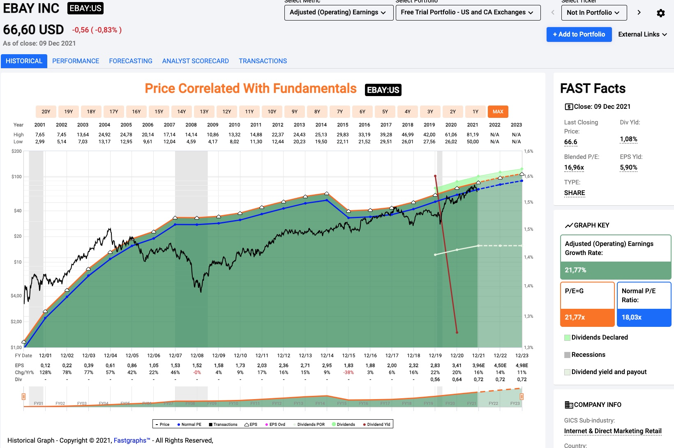Toggle Dividend yield and payout

coord(605,372)
